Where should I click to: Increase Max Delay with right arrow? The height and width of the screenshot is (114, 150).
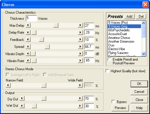click(80, 25)
